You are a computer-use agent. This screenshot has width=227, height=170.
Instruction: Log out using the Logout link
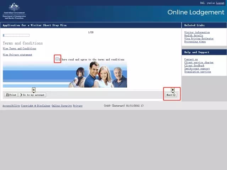point(220,3)
